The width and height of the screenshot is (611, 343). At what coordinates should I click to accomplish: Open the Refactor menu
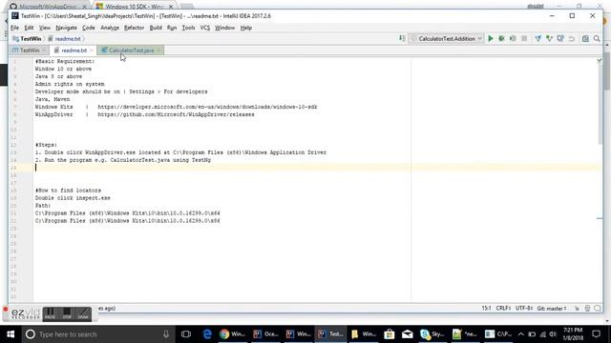pos(134,28)
